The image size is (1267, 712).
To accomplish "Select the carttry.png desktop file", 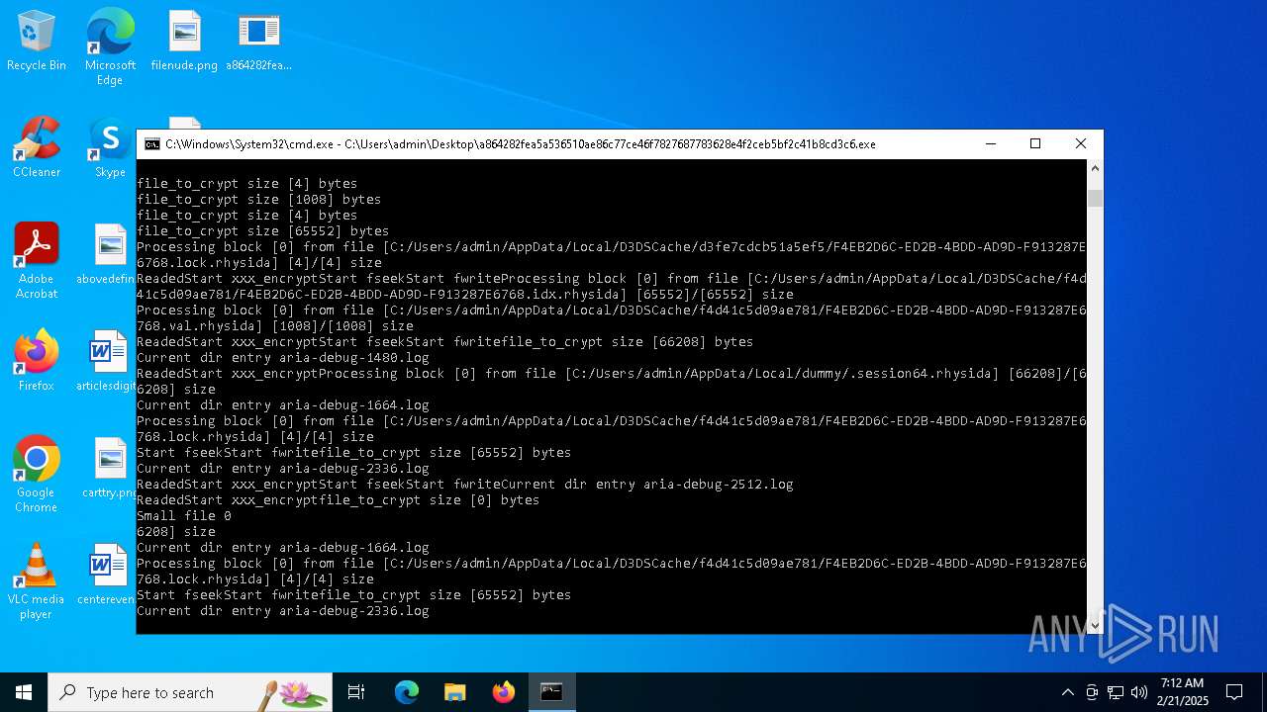I will 110,469.
